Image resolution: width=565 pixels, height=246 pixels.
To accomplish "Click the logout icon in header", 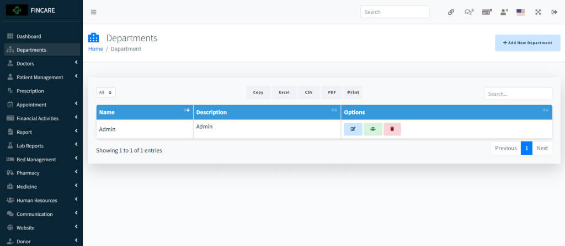I will [x=554, y=12].
